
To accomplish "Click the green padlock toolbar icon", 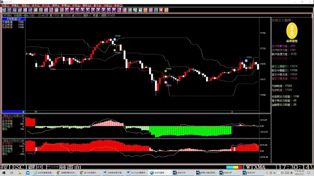I will coord(140,10).
